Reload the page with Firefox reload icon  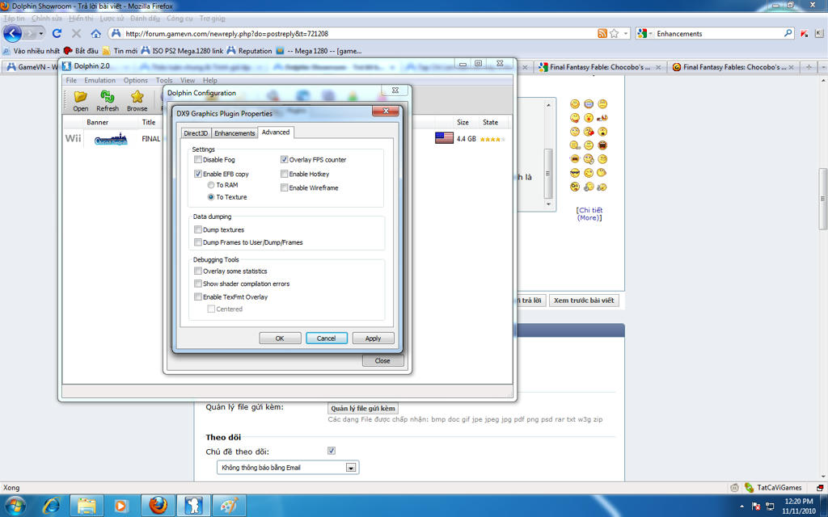(x=57, y=33)
